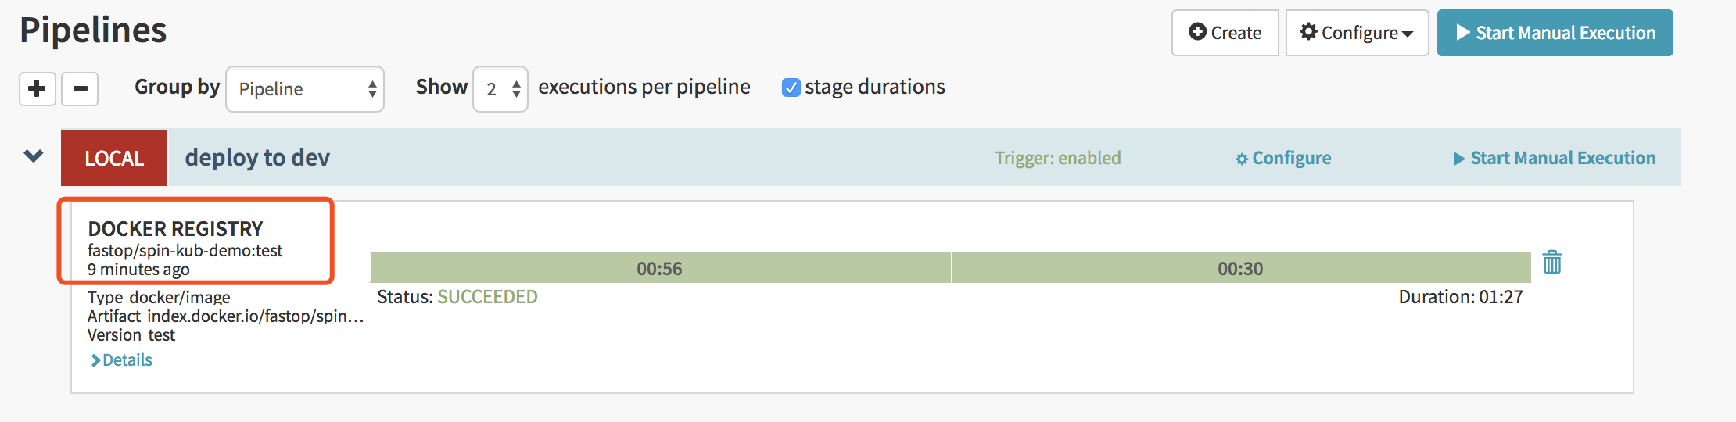Click the 00:56 first stage bar
Viewport: 1736px width, 422px height.
(x=659, y=268)
